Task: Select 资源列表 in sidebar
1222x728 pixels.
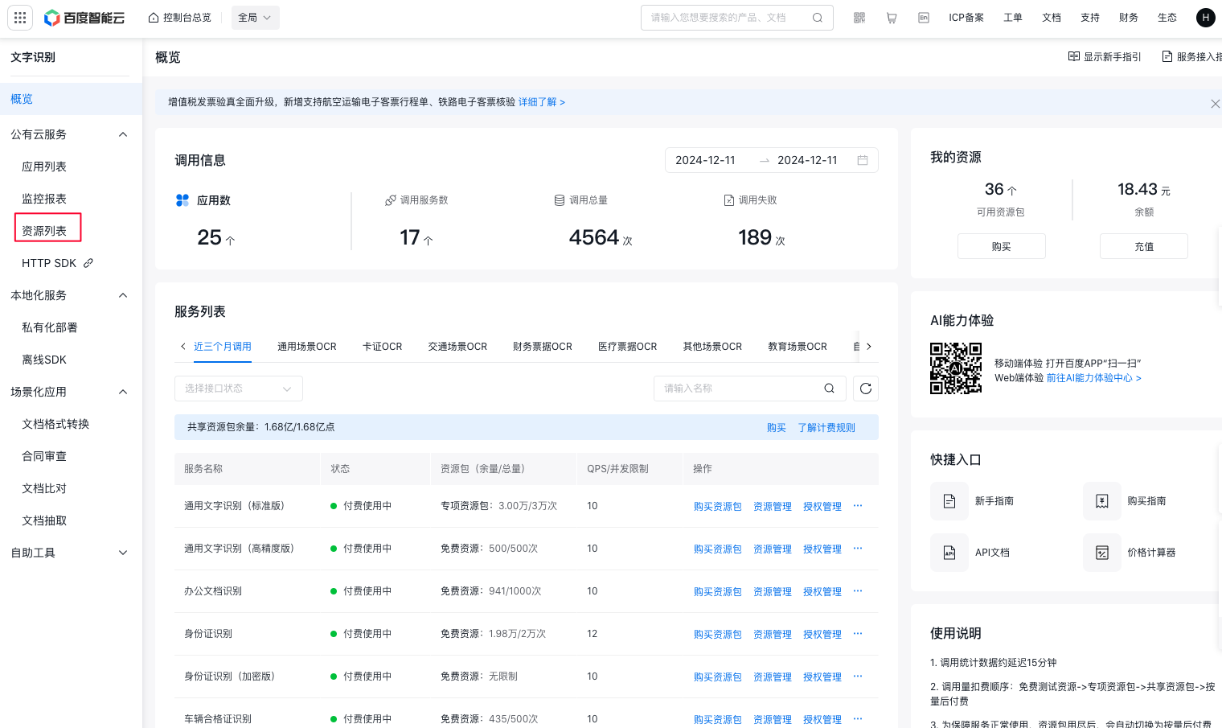Action: 44,231
